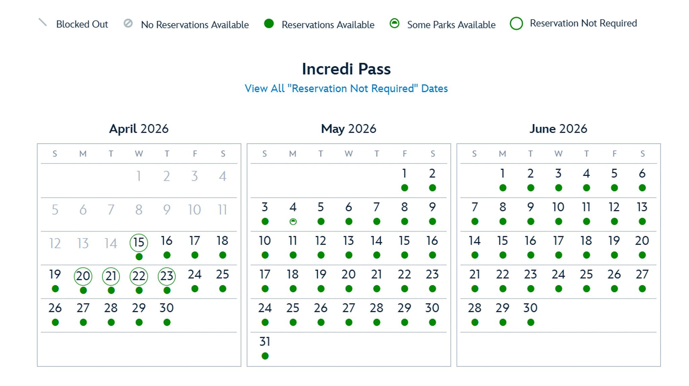Viewport: 689px width, 386px height.
Task: Pick May 31 on the calendar
Action: 265,342
